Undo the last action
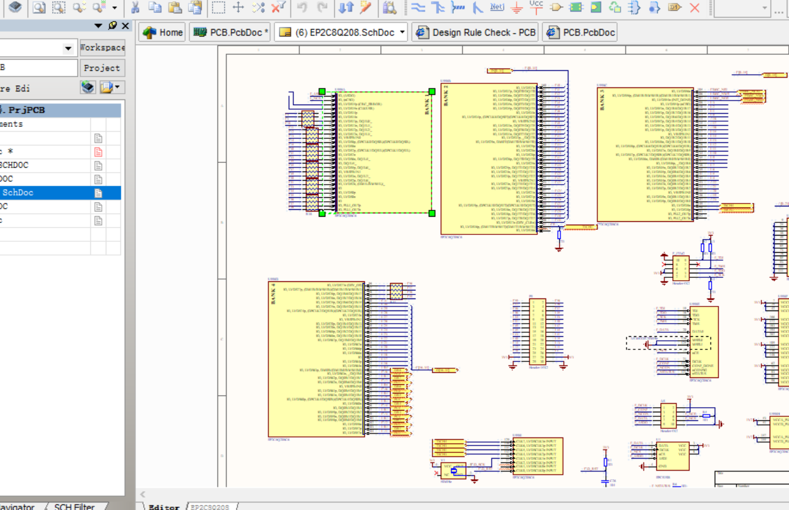 pos(302,7)
